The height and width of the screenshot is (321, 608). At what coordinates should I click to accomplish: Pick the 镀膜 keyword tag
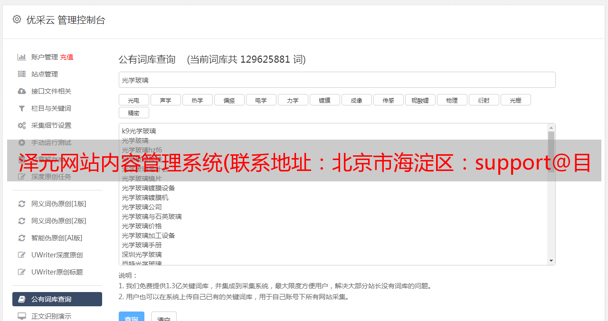pos(325,100)
